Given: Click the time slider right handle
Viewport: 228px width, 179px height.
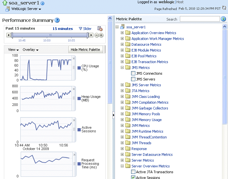Looking at the screenshot, I should tap(88, 35).
